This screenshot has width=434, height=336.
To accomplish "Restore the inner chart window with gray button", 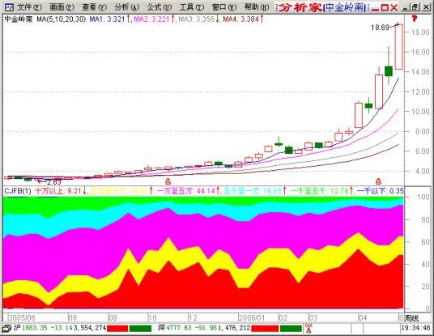I will pyautogui.click(x=415, y=7).
